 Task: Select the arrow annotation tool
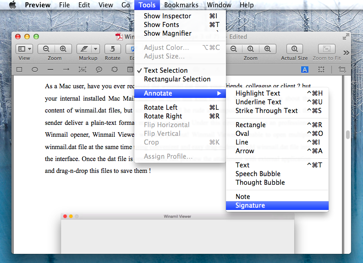[x=66, y=70]
